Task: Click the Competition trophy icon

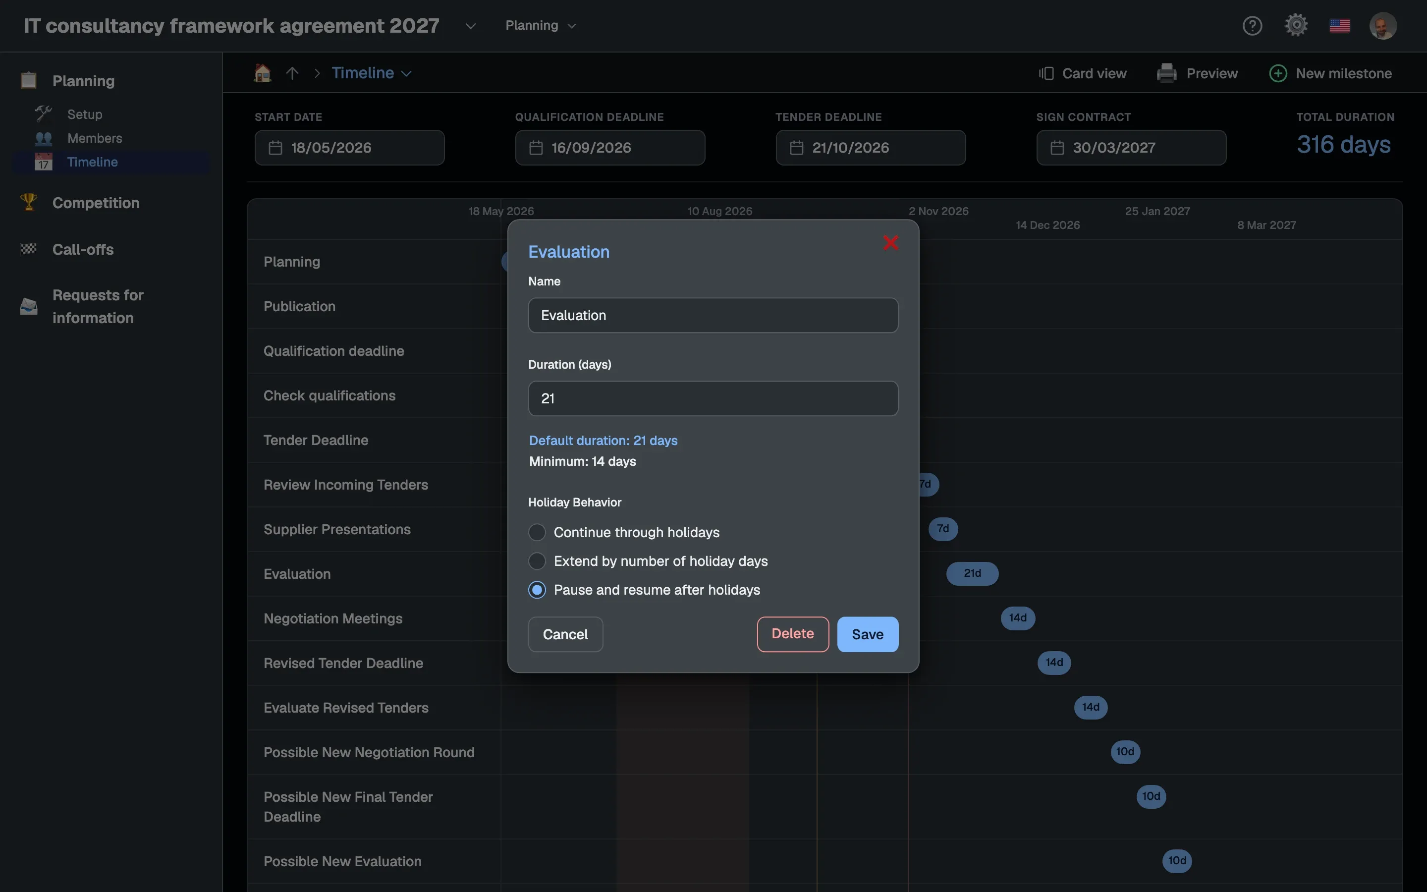Action: click(28, 202)
